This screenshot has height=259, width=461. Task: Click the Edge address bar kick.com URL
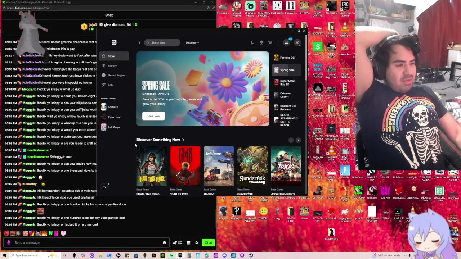pos(28,8)
